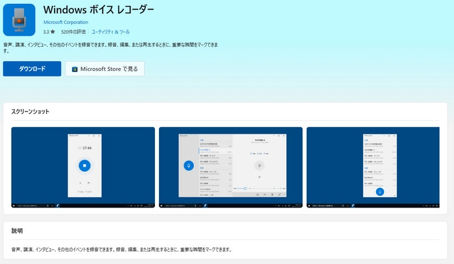Open the first screenshot showing recording timer
The height and width of the screenshot is (264, 454).
(83, 167)
